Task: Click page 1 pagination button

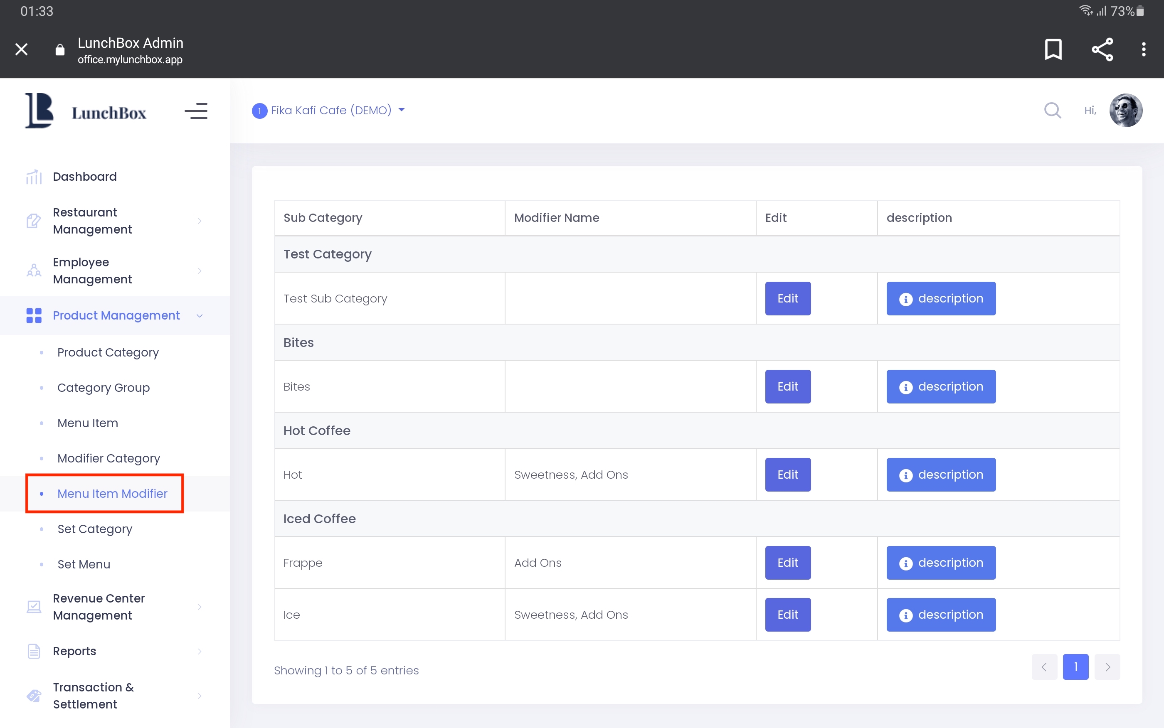Action: pyautogui.click(x=1075, y=667)
